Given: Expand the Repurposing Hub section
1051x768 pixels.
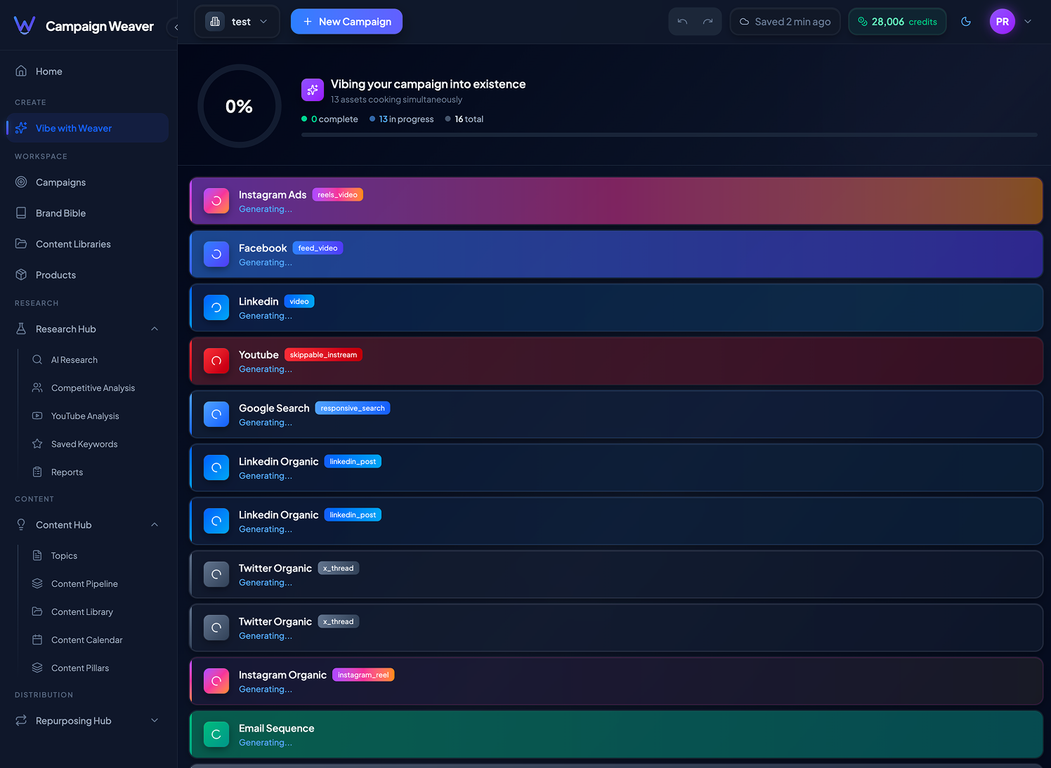Looking at the screenshot, I should pos(154,720).
